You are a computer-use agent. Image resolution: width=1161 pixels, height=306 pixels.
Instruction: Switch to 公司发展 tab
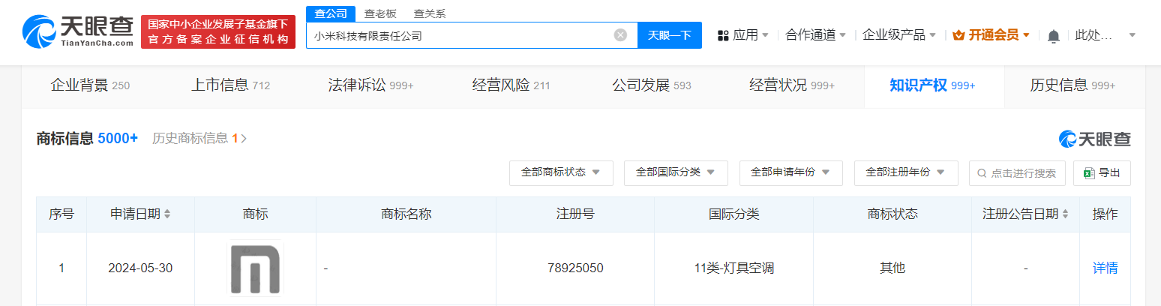coord(652,85)
